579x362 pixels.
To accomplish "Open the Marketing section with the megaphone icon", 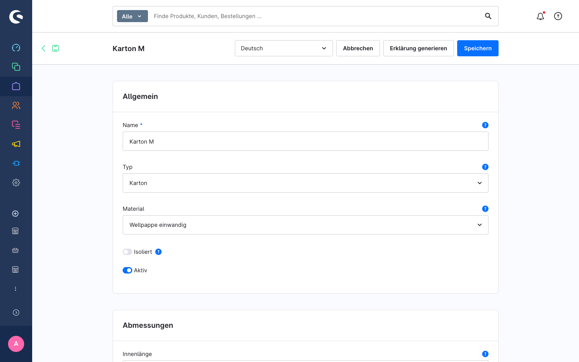I will [x=16, y=144].
